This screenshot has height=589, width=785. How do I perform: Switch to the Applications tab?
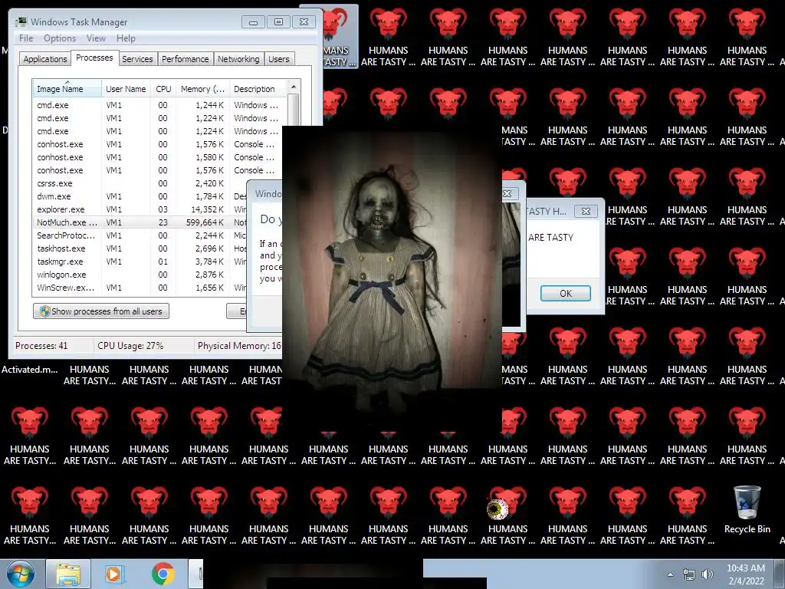tap(45, 59)
